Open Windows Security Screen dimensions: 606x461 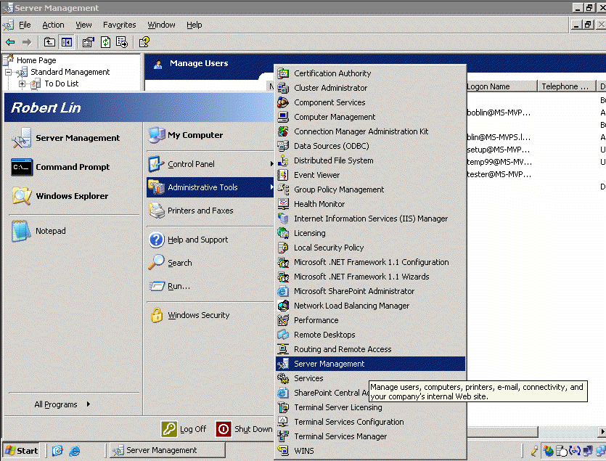pyautogui.click(x=210, y=315)
